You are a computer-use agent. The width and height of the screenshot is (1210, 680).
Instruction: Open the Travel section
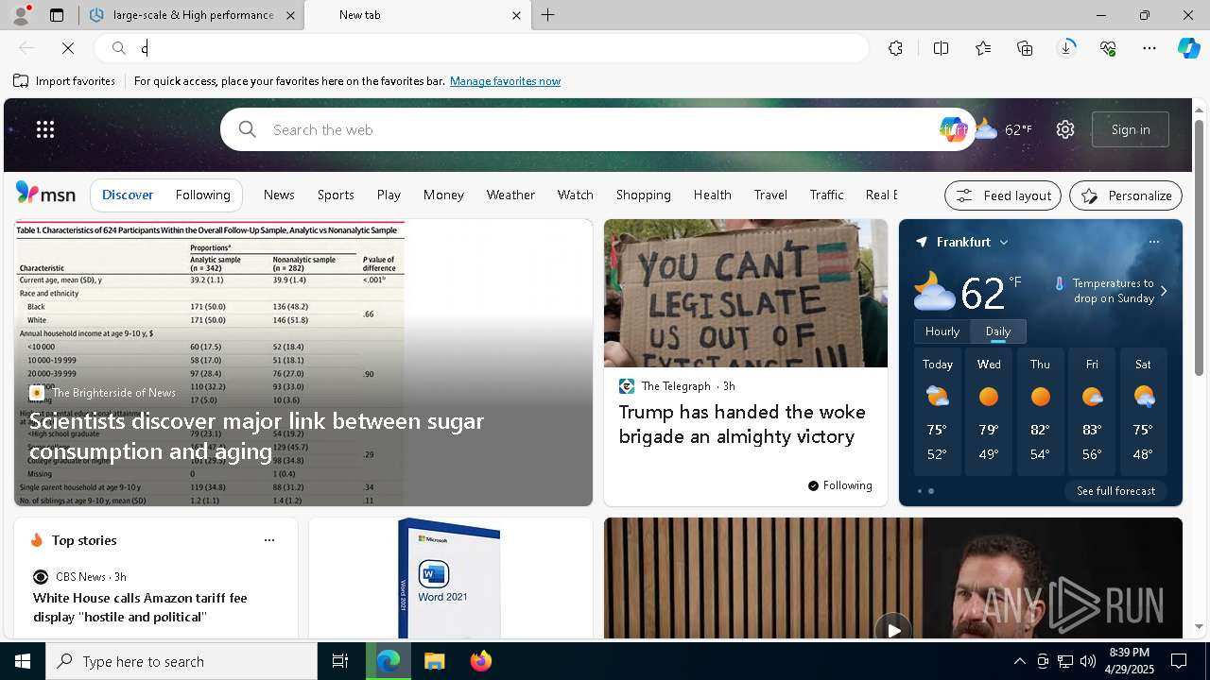tap(770, 195)
